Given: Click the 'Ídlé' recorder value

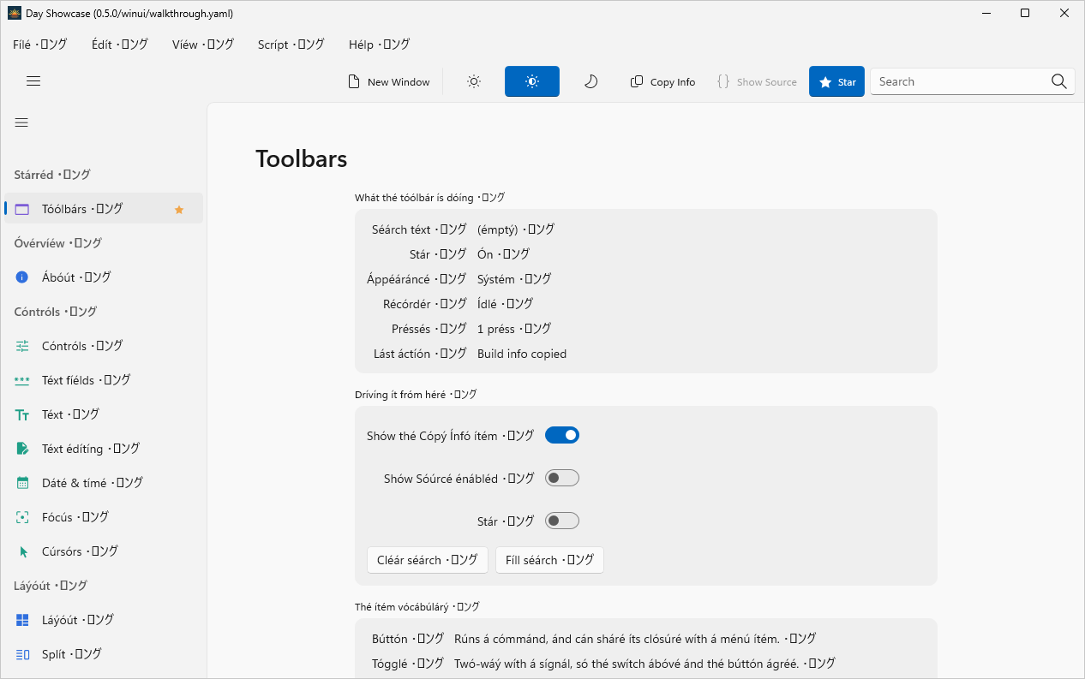Looking at the screenshot, I should click(x=505, y=304).
